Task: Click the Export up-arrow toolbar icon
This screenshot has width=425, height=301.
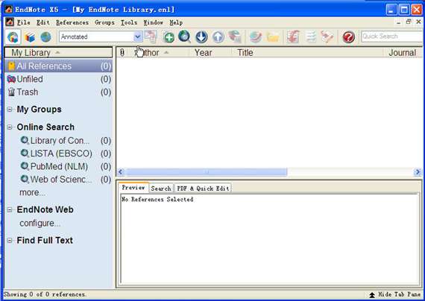Action: tap(218, 37)
